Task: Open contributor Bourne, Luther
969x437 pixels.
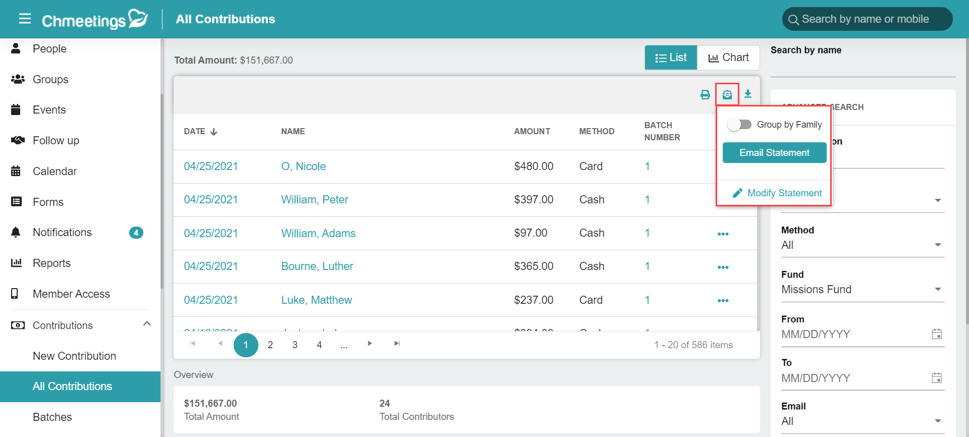Action: tap(317, 266)
